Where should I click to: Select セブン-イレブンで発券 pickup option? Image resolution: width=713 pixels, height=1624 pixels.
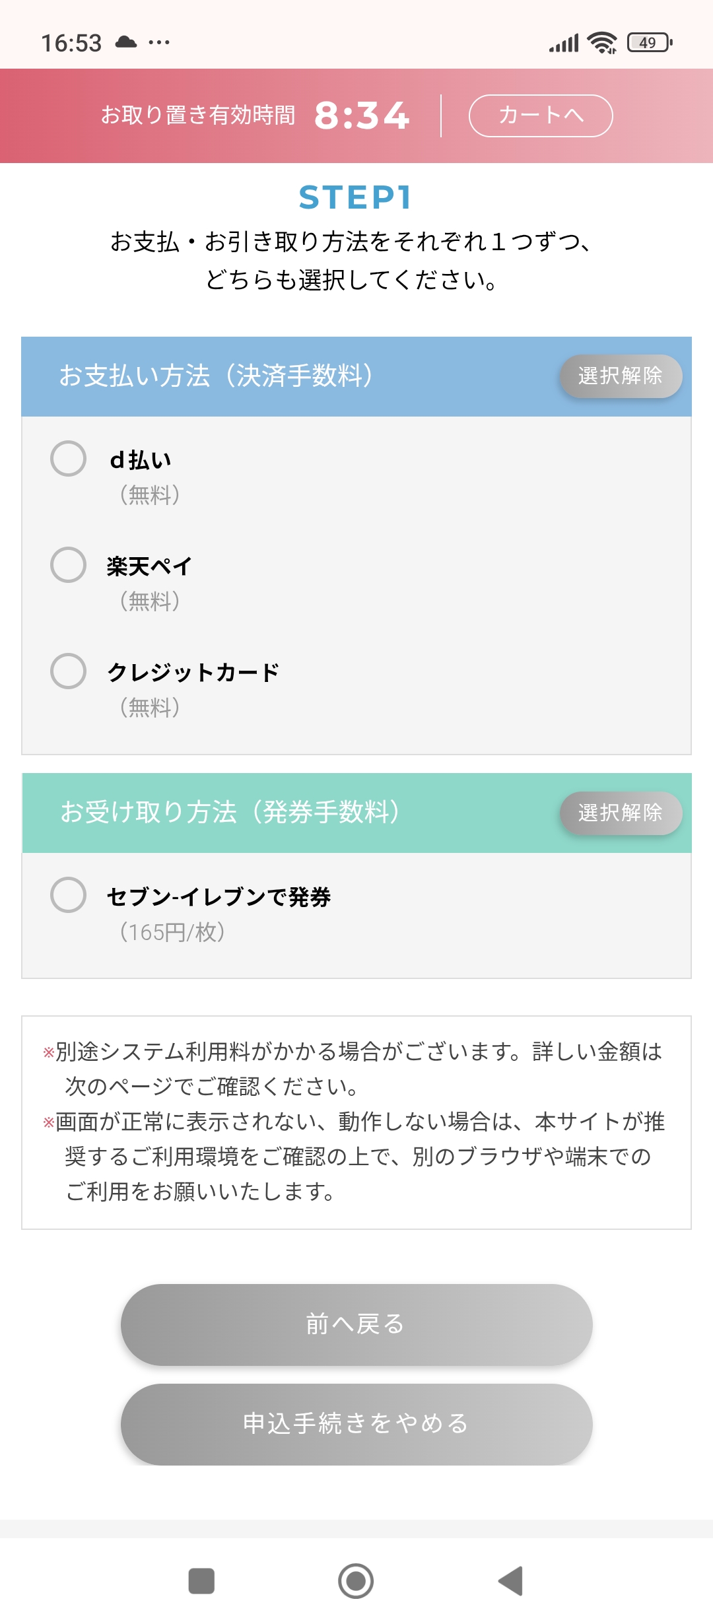point(69,895)
